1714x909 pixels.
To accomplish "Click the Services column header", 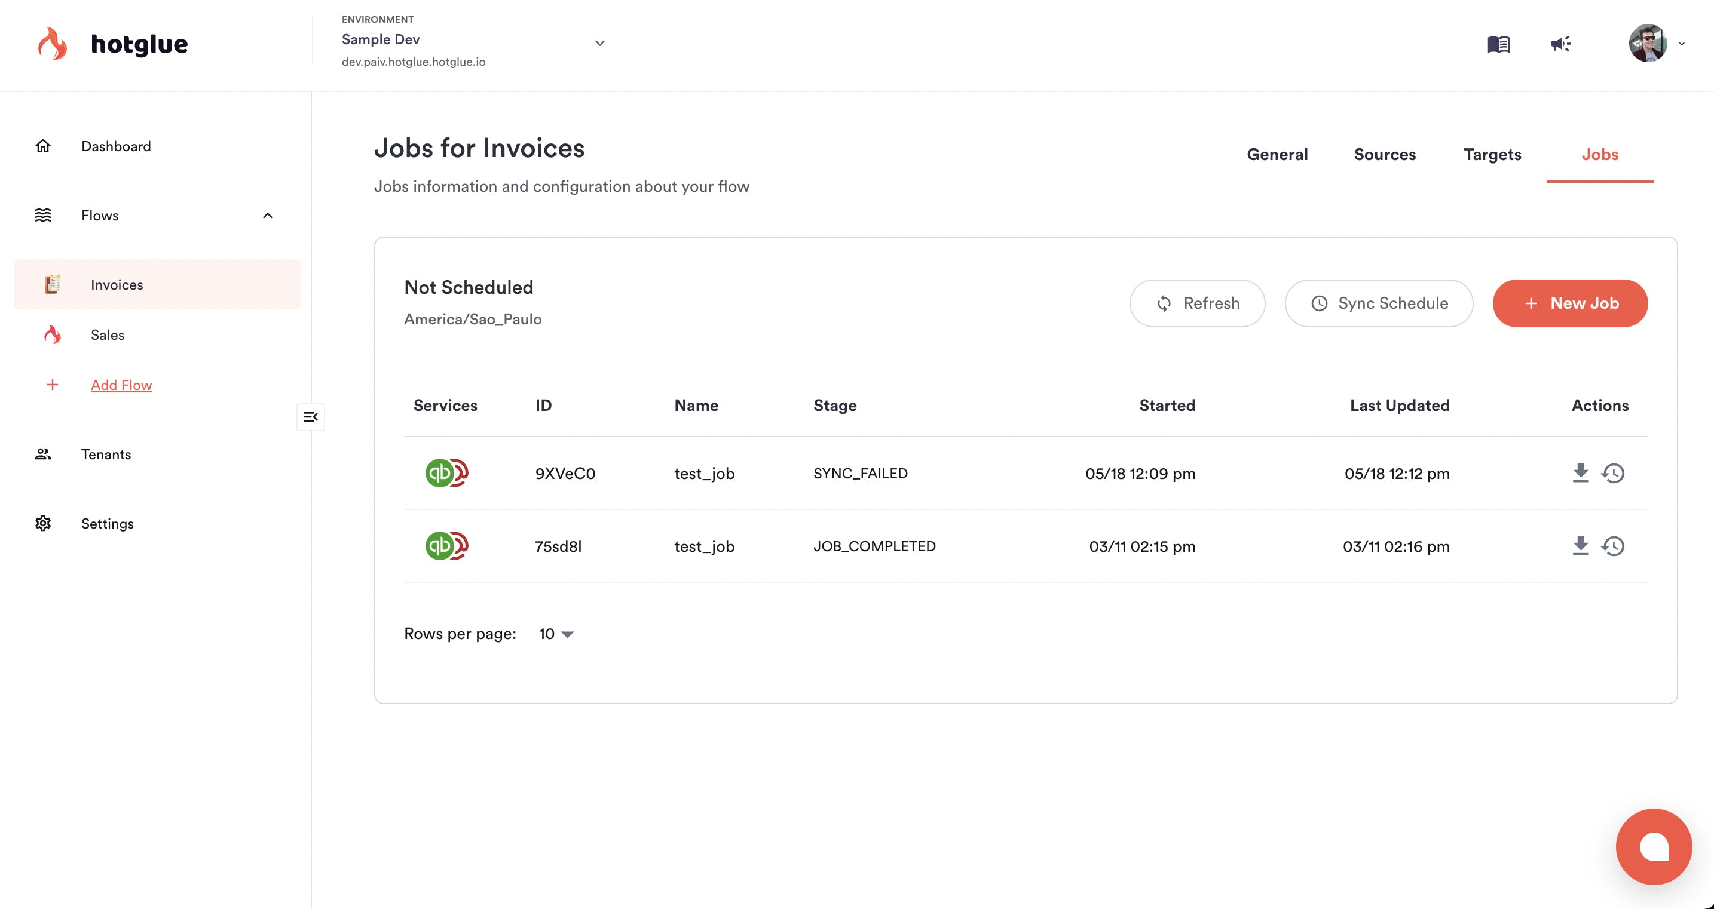I will tap(445, 406).
